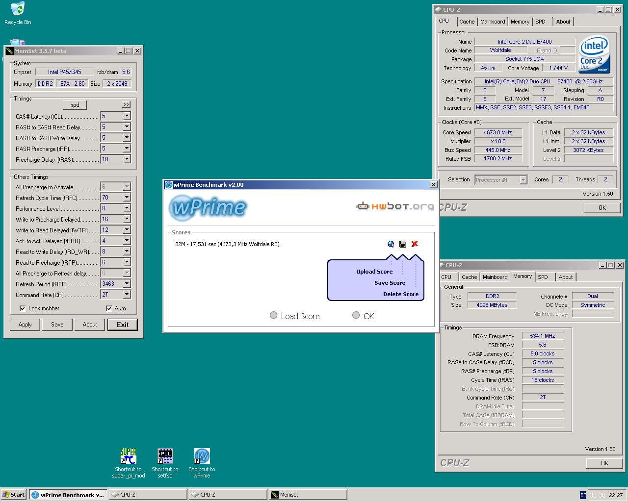Open the Write to Precharge Delayed dropdown
Image resolution: width=628 pixels, height=502 pixels.
127,219
